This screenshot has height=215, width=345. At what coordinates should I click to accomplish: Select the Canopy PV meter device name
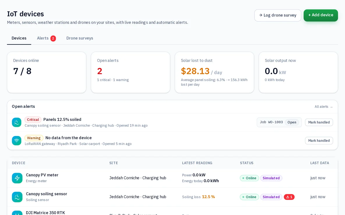pos(42,175)
